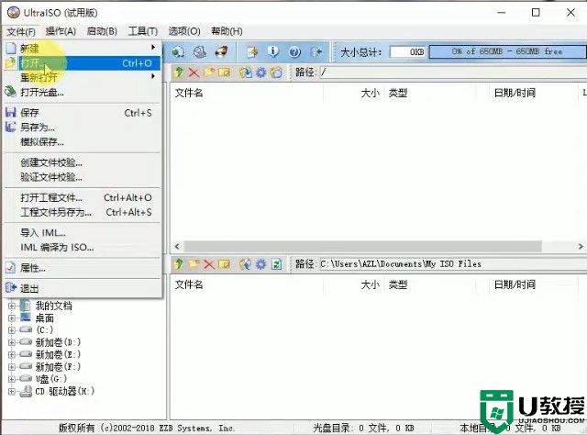Screen dimensions: 587x435
Task: Open the 工具(T) menu
Action: pos(143,31)
